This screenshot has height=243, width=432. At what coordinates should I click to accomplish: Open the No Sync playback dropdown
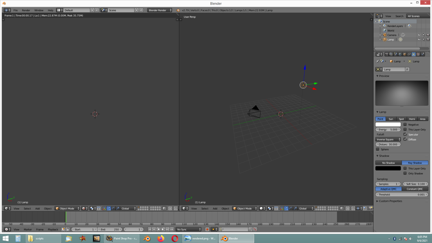pos(189,229)
